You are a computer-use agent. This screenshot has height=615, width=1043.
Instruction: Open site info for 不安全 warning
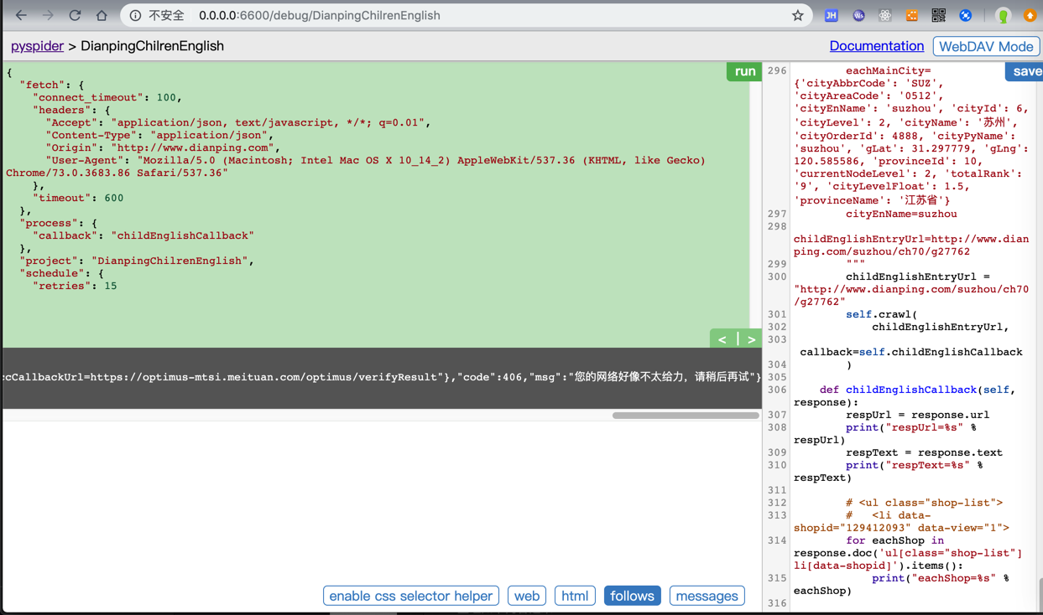[x=157, y=15]
